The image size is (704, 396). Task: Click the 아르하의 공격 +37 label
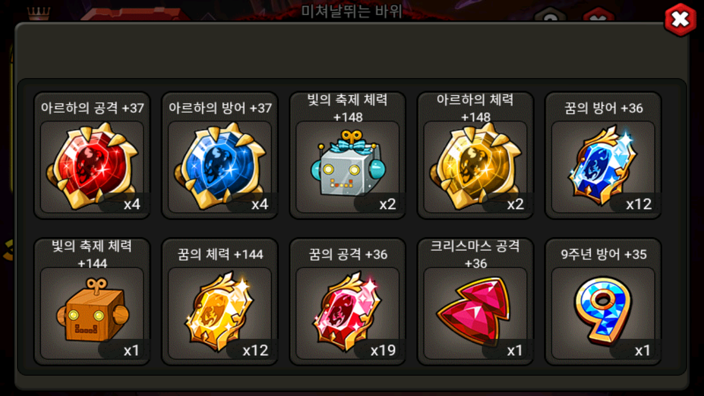pos(92,108)
